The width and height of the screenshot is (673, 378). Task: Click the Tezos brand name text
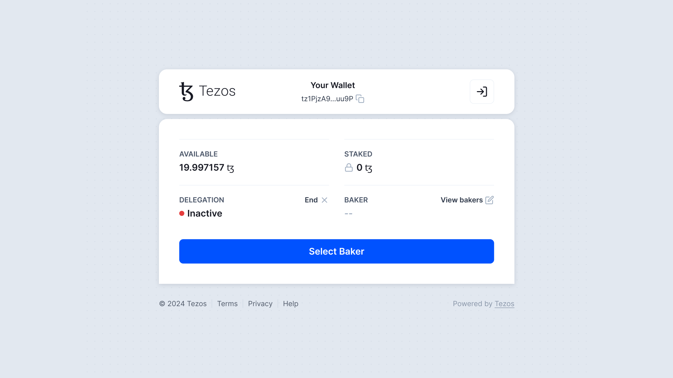pos(217,91)
